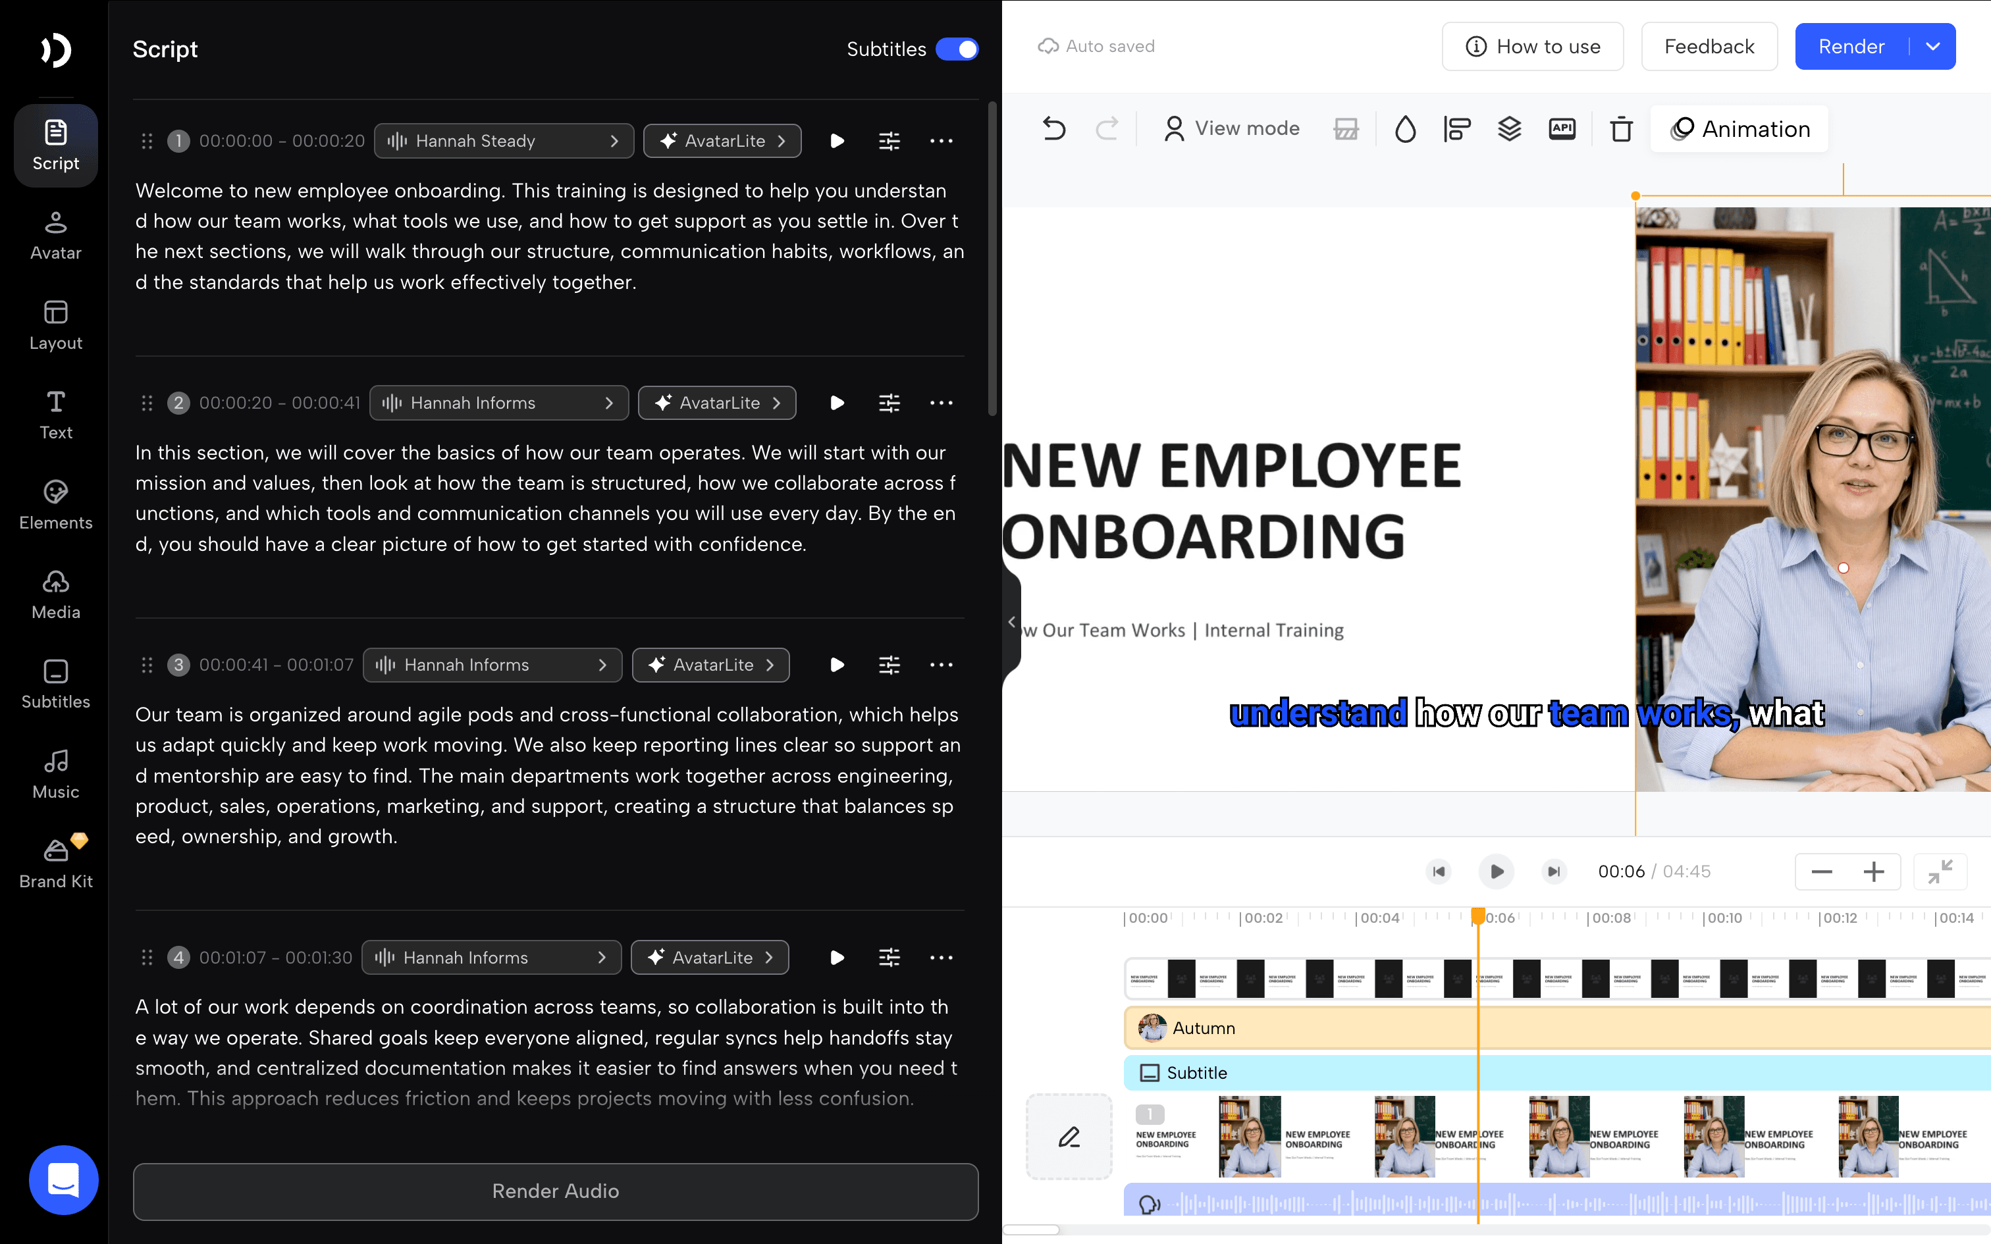The image size is (1991, 1244).
Task: Open Hannah Steady voice selector
Action: click(504, 141)
